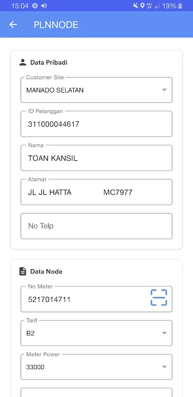Expand the Customer Site dropdown arrow
Image resolution: width=193 pixels, height=397 pixels.
pos(164,90)
